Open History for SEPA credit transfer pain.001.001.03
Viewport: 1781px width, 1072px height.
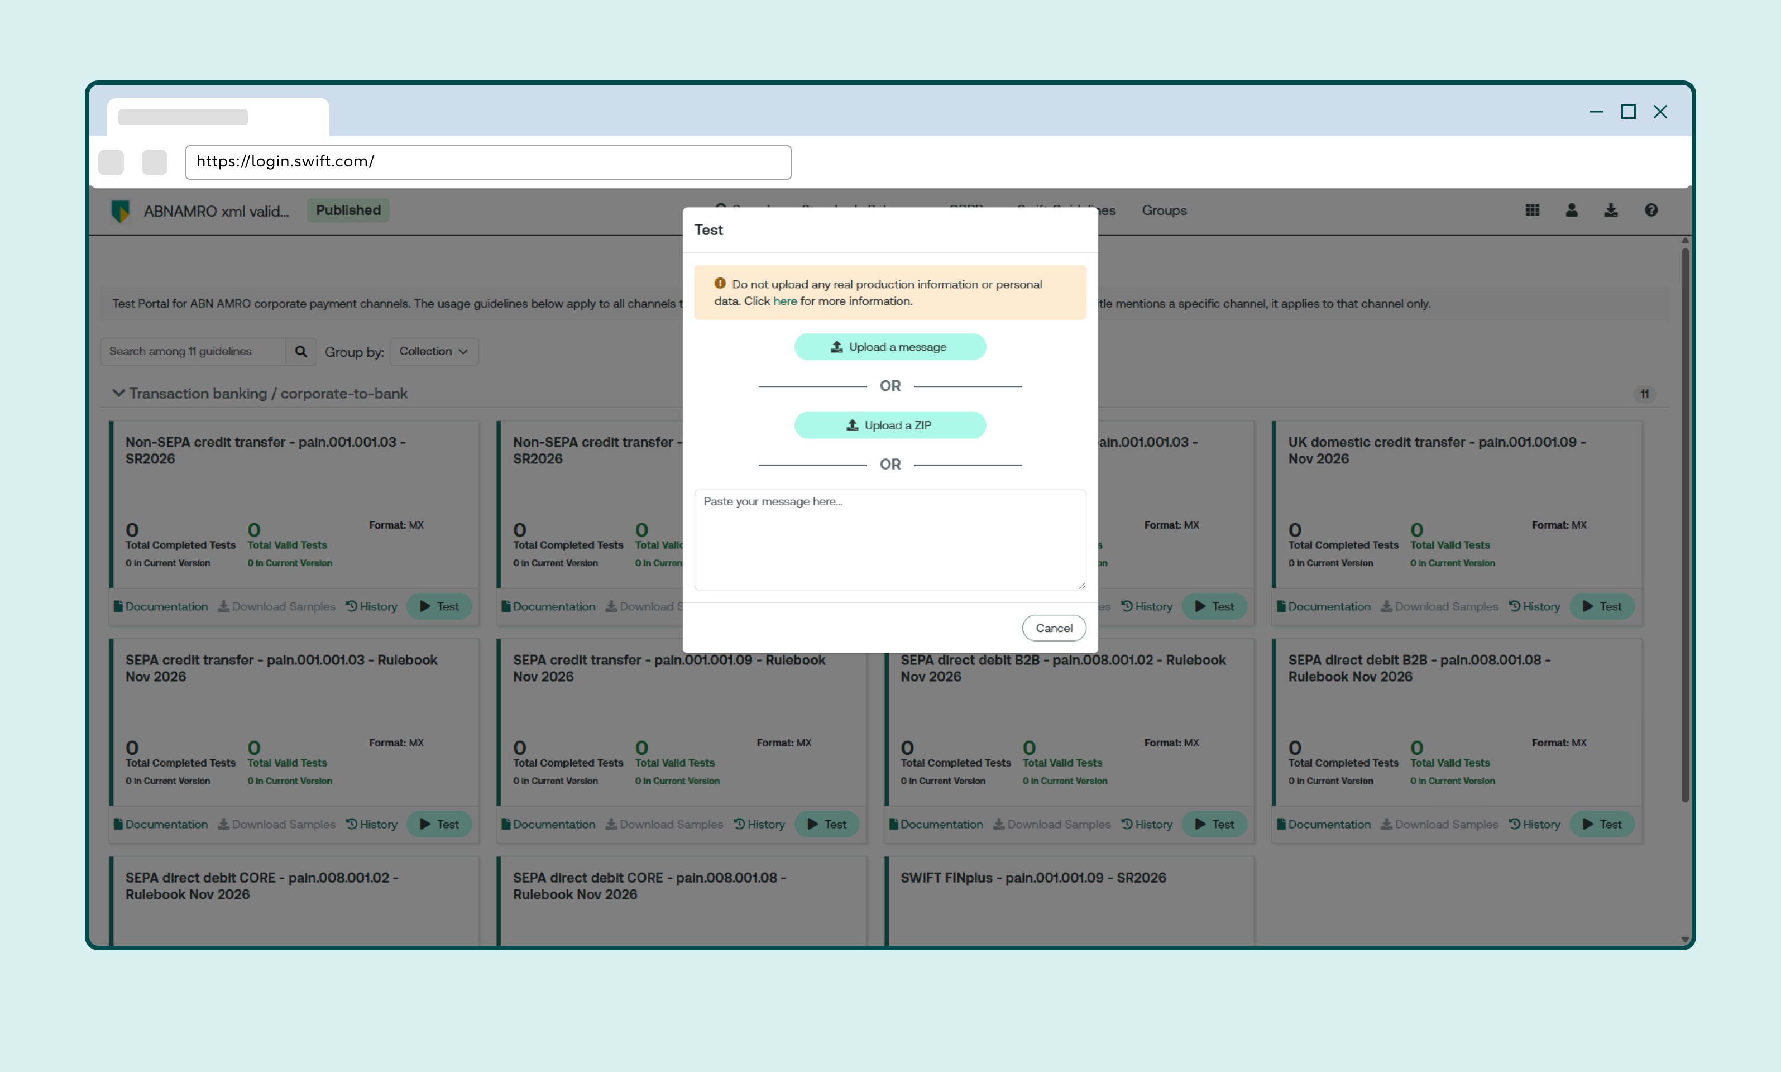(x=371, y=824)
